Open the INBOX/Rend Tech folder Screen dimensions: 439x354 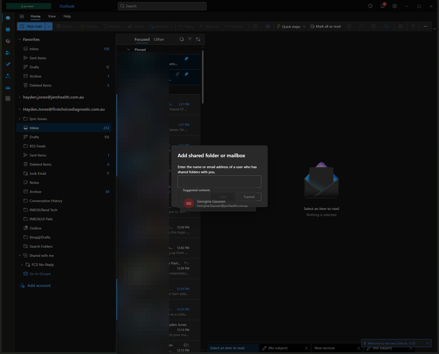pyautogui.click(x=64, y=210)
